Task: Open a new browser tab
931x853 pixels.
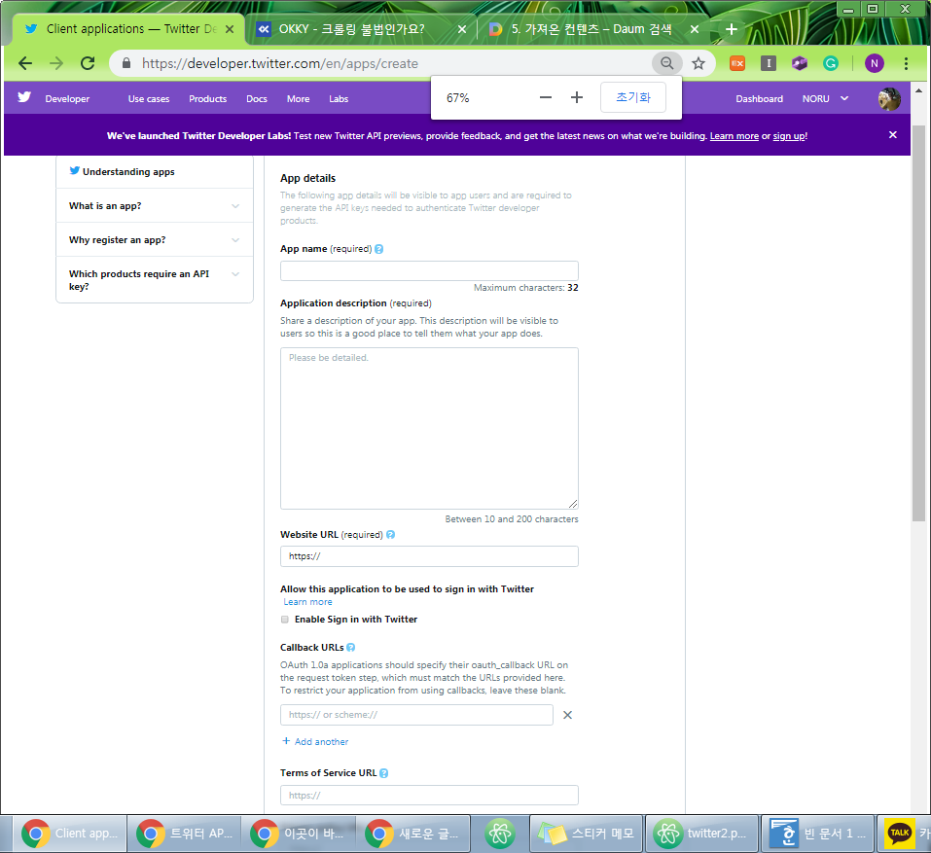Action: (732, 29)
